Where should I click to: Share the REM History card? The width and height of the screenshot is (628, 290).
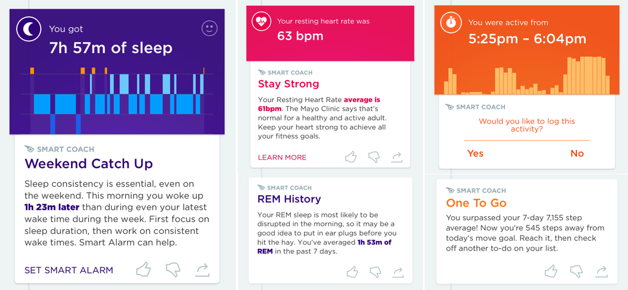[x=397, y=272]
